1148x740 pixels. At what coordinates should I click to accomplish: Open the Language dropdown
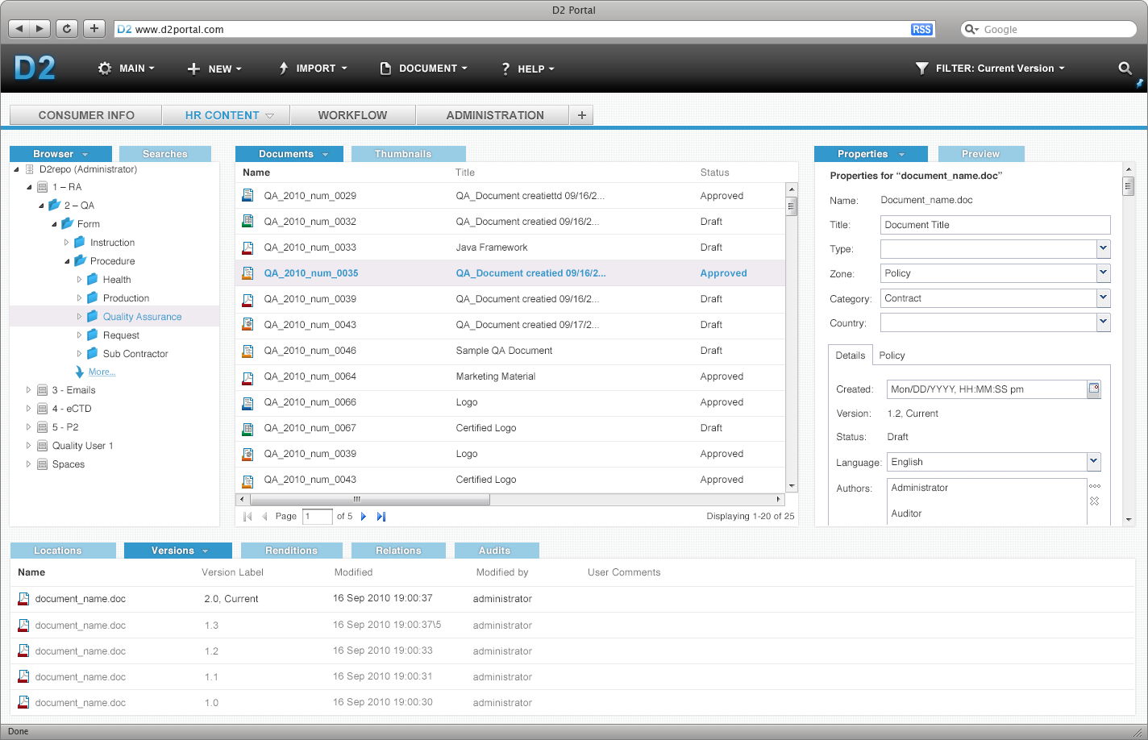coord(1094,462)
